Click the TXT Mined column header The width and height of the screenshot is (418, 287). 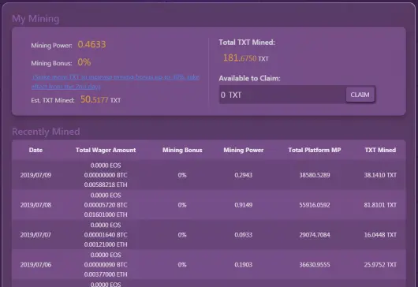pos(380,150)
